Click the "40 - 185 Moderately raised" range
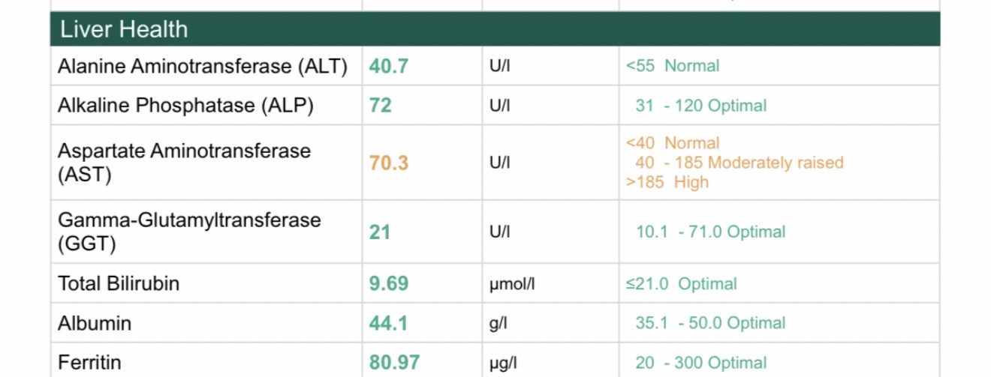 739,163
